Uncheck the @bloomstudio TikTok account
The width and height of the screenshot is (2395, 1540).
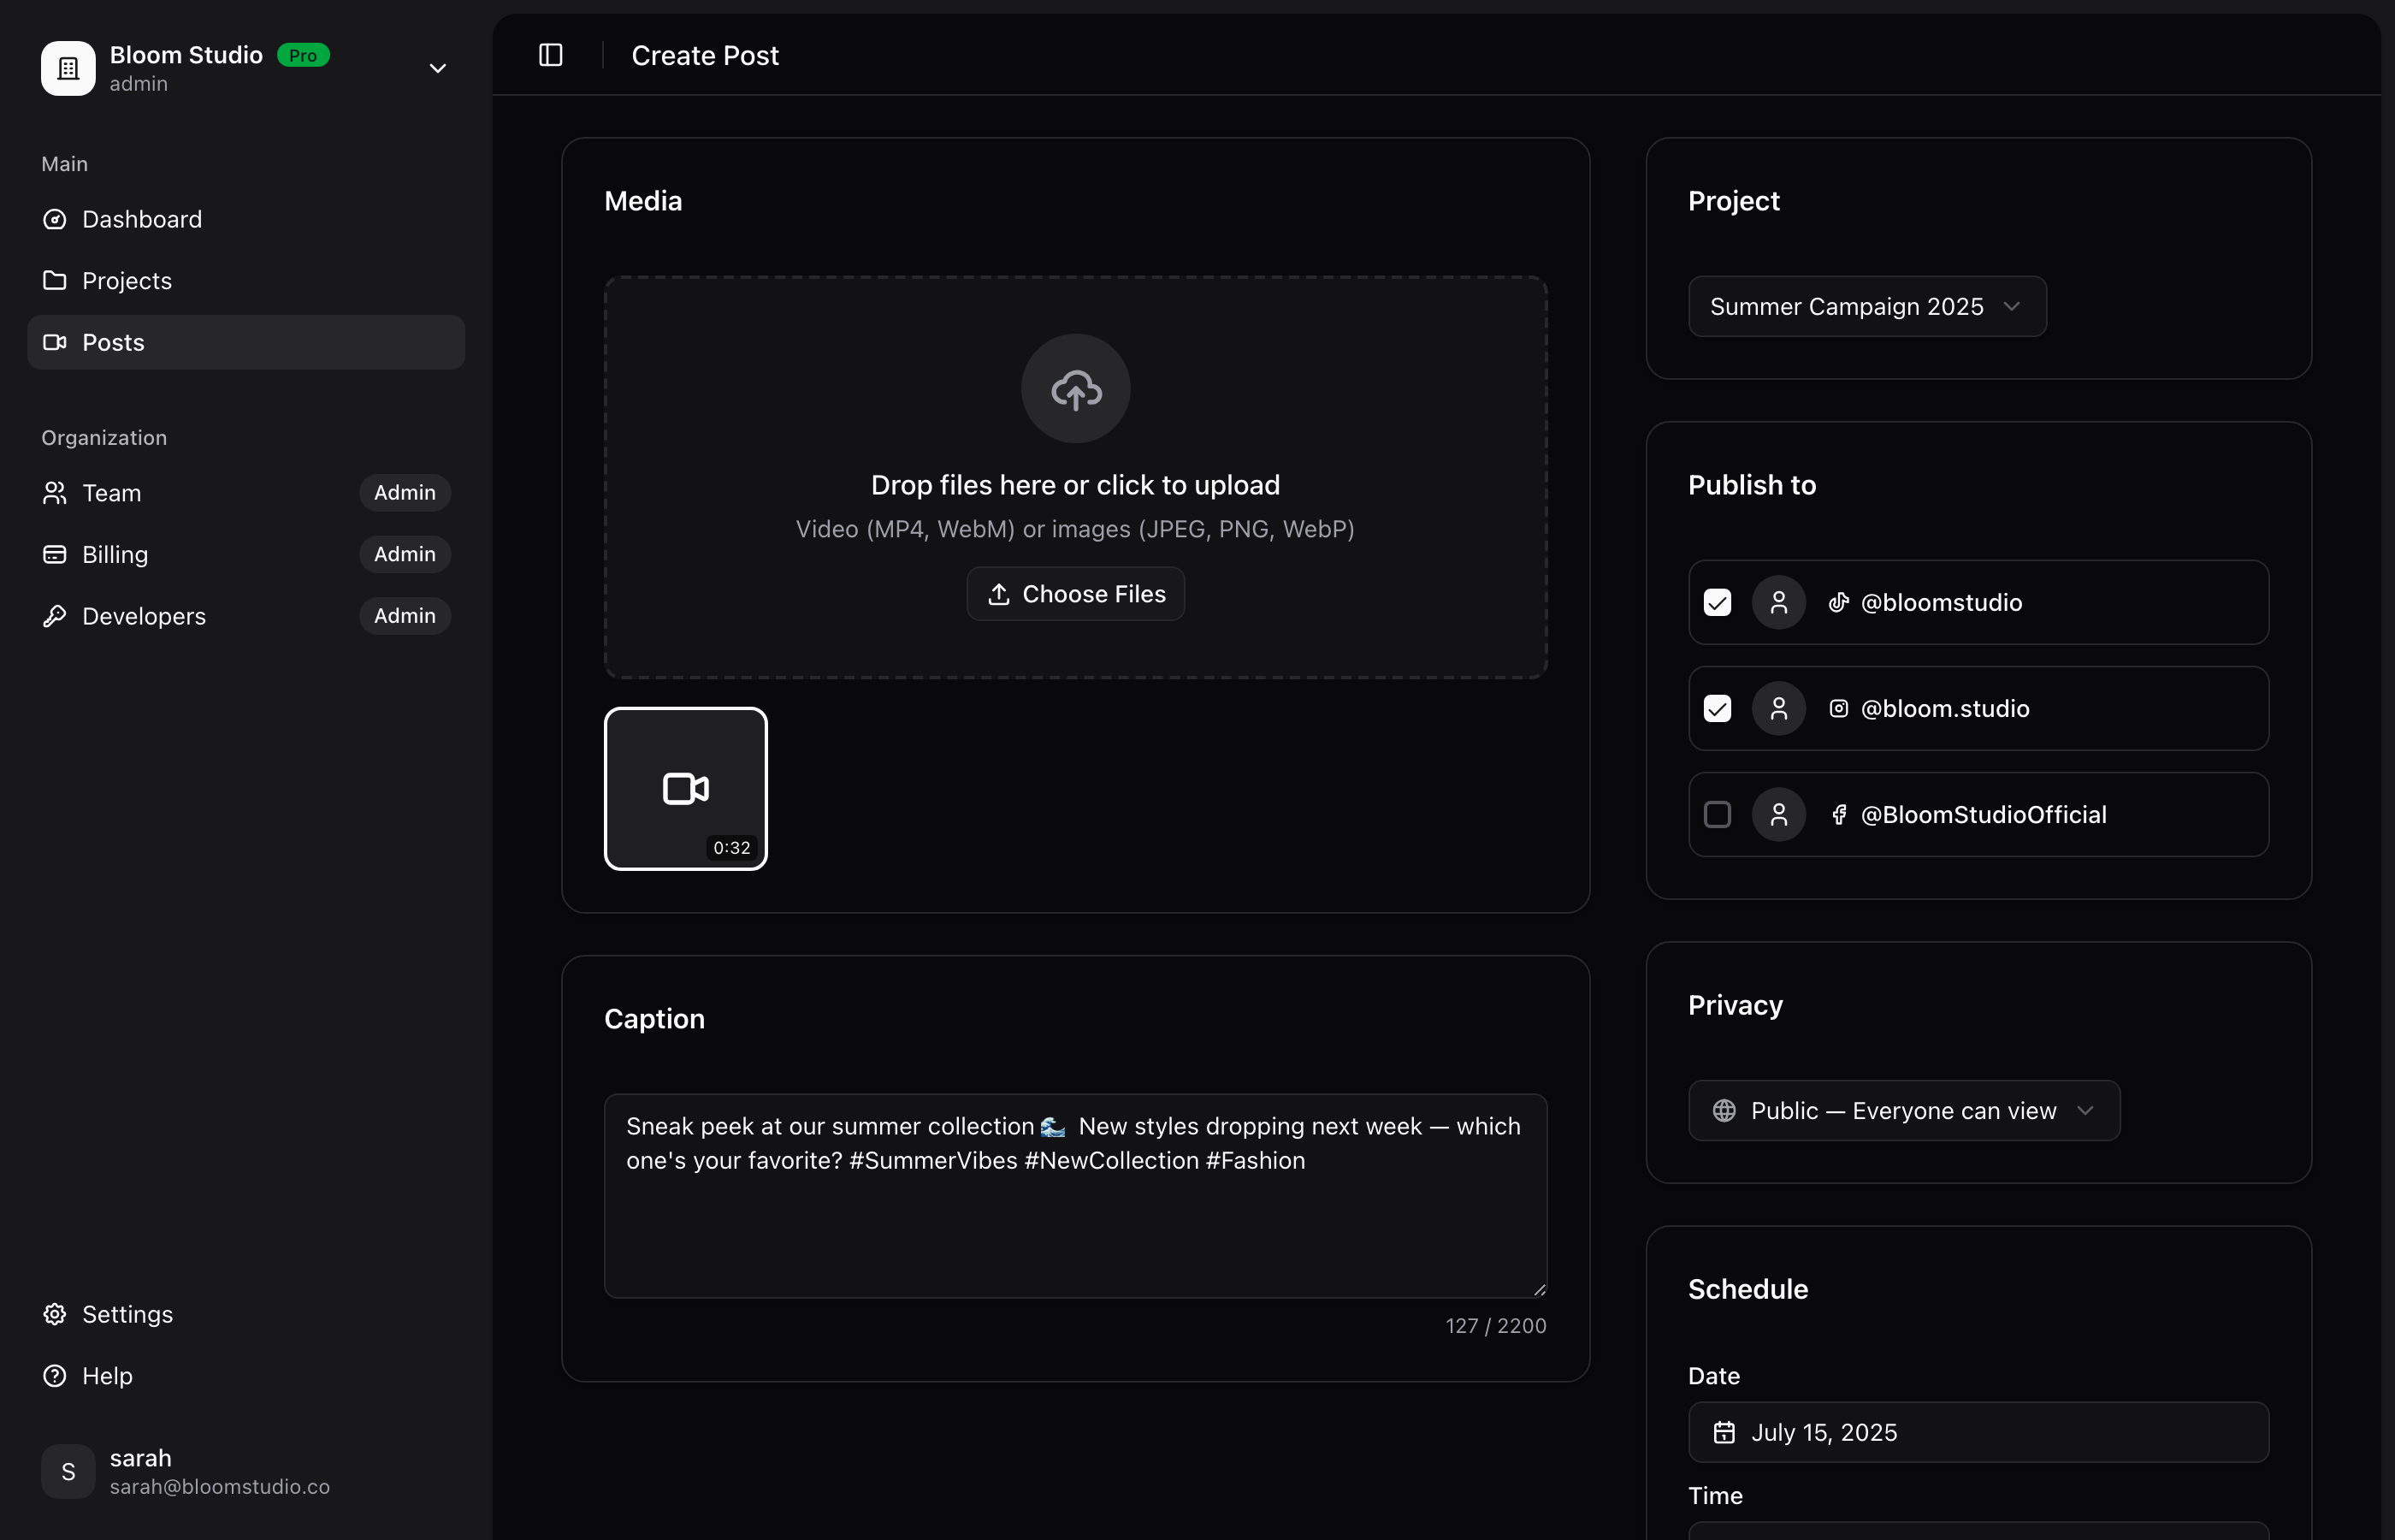point(1718,603)
